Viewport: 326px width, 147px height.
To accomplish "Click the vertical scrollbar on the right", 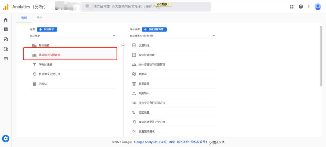I will click(x=321, y=56).
